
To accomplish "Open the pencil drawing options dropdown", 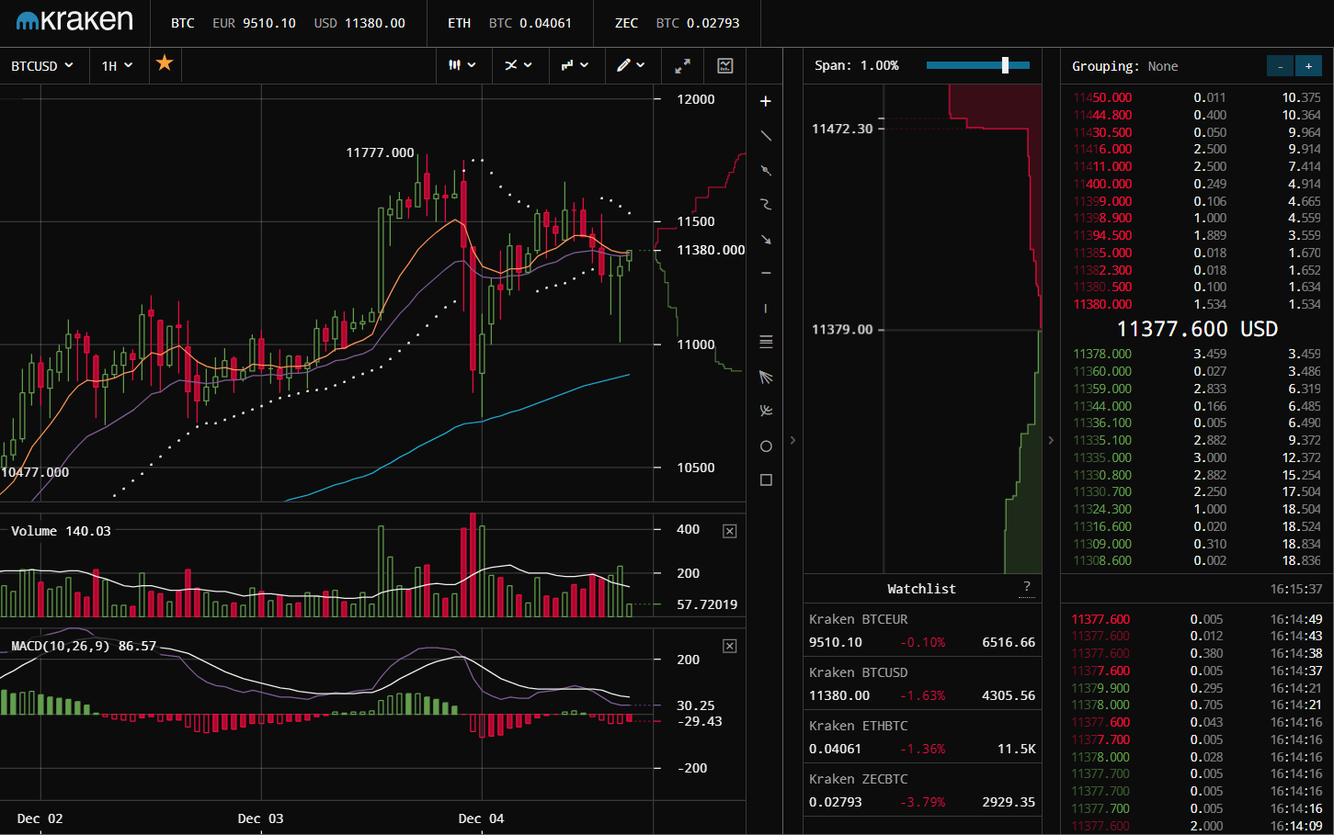I will pos(631,65).
